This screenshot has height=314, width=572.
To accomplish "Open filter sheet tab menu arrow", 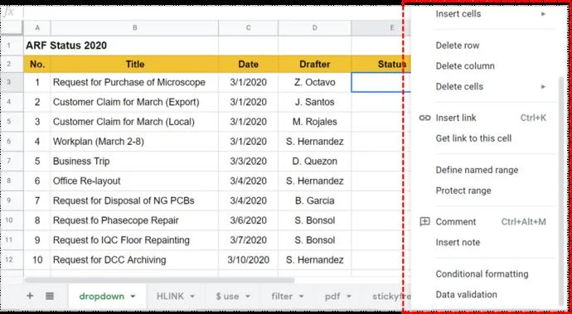I will tap(301, 296).
